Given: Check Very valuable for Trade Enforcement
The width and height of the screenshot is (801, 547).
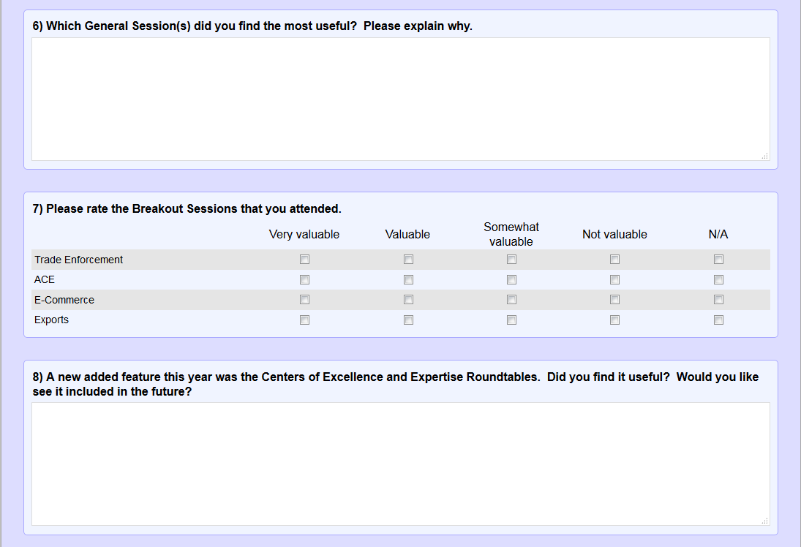Looking at the screenshot, I should (304, 260).
